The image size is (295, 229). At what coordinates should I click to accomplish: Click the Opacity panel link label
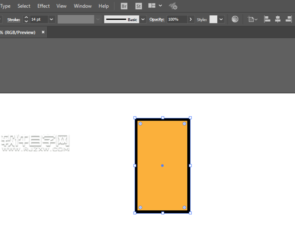(x=156, y=19)
